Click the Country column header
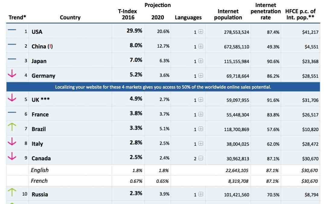The image size is (326, 204). point(70,17)
